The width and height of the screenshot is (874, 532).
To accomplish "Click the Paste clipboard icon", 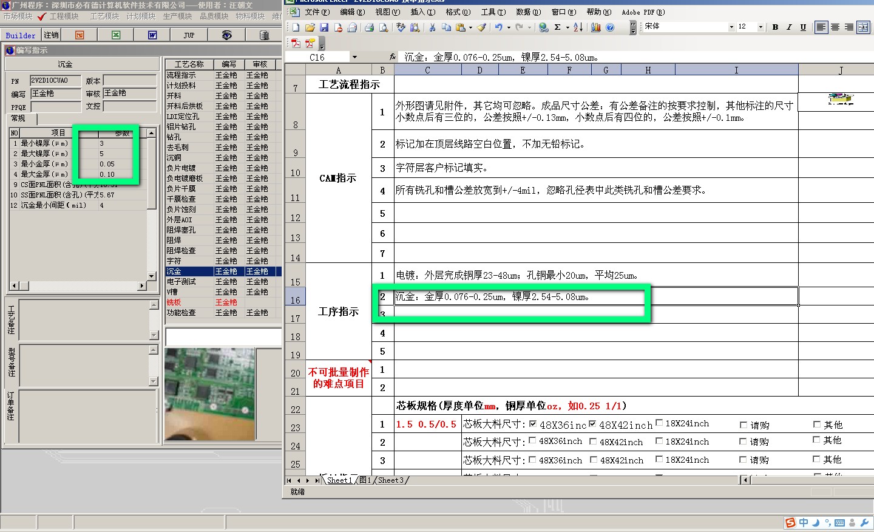I will tap(461, 27).
